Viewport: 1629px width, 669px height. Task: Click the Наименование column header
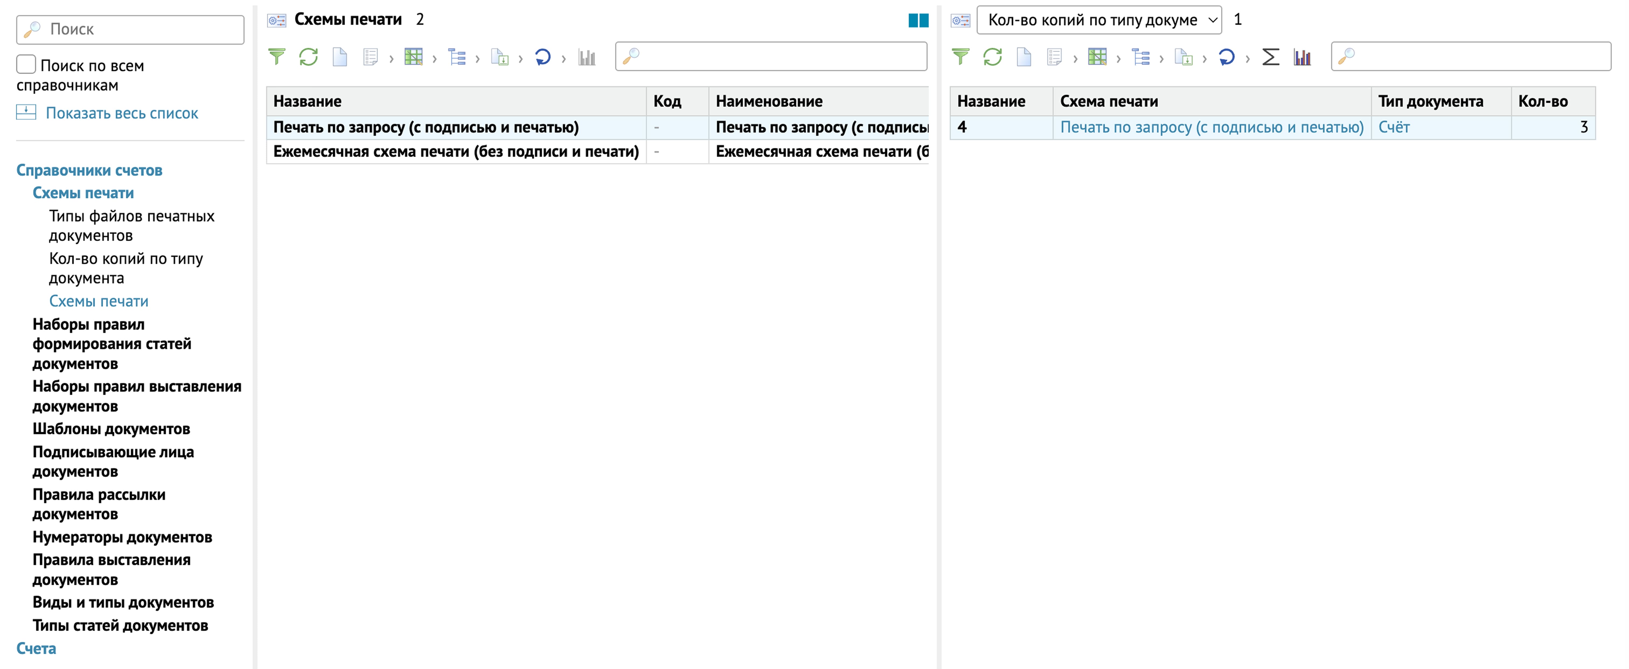coord(818,101)
